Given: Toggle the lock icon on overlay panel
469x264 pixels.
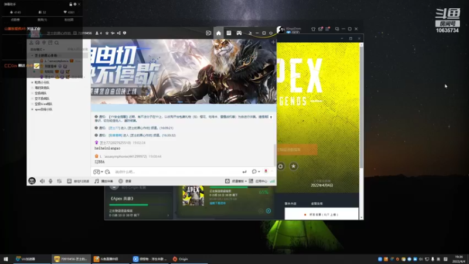Looking at the screenshot, I should tap(70, 4).
